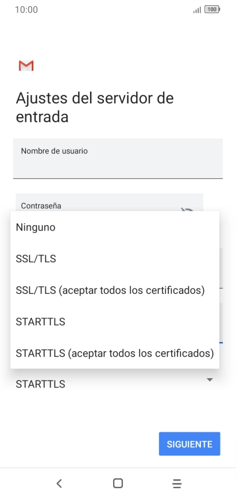Focus the Contraseña password field
The height and width of the screenshot is (499, 236).
click(110, 202)
